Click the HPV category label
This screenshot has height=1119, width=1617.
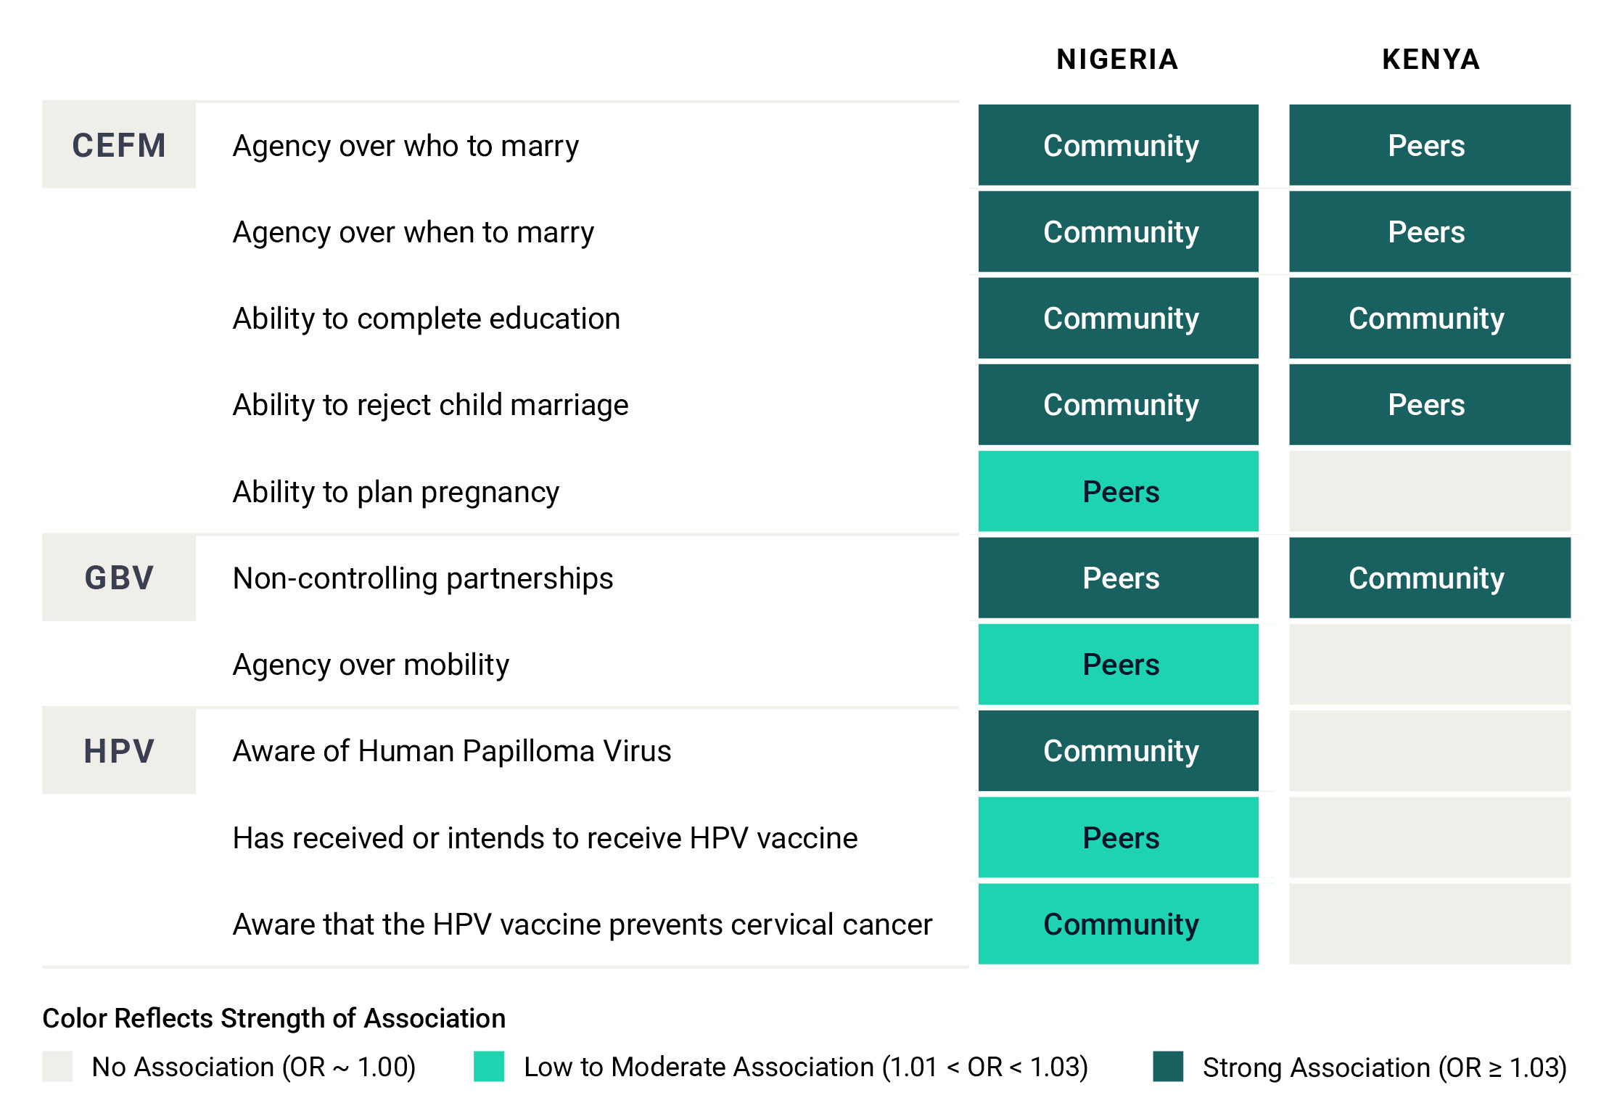(119, 750)
